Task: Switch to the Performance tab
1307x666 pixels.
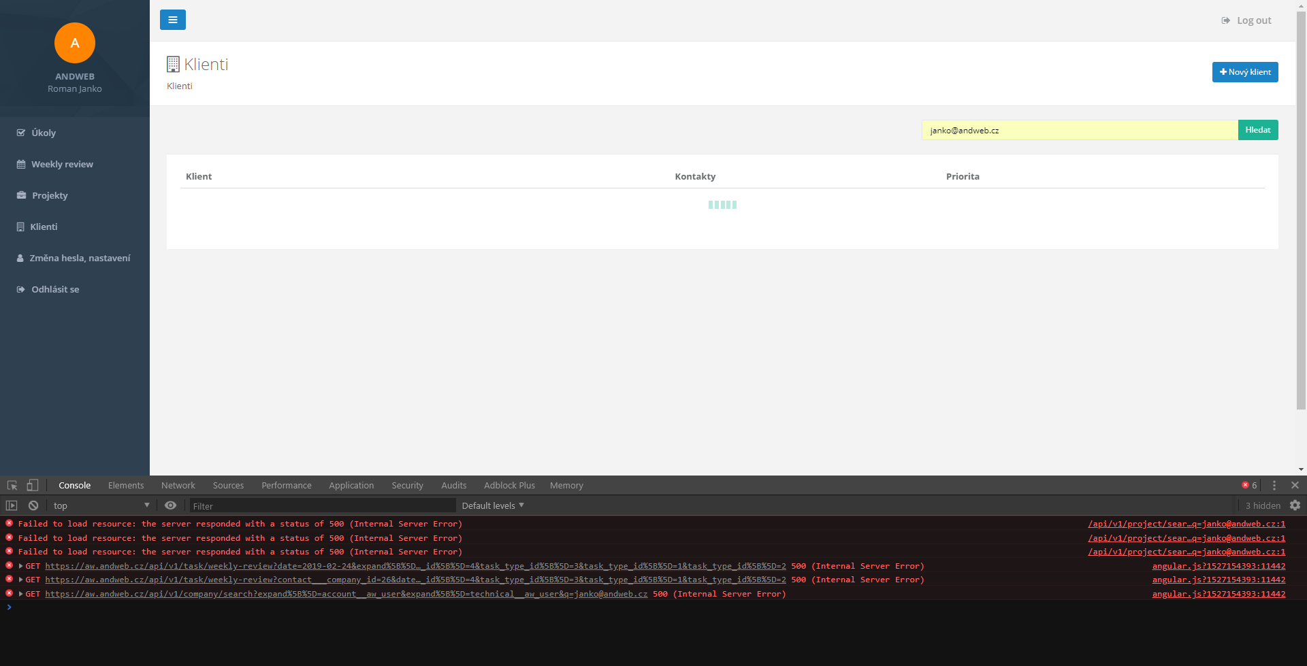Action: pos(287,485)
